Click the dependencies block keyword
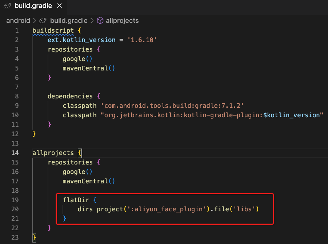Image resolution: width=328 pixels, height=244 pixels. (70, 96)
